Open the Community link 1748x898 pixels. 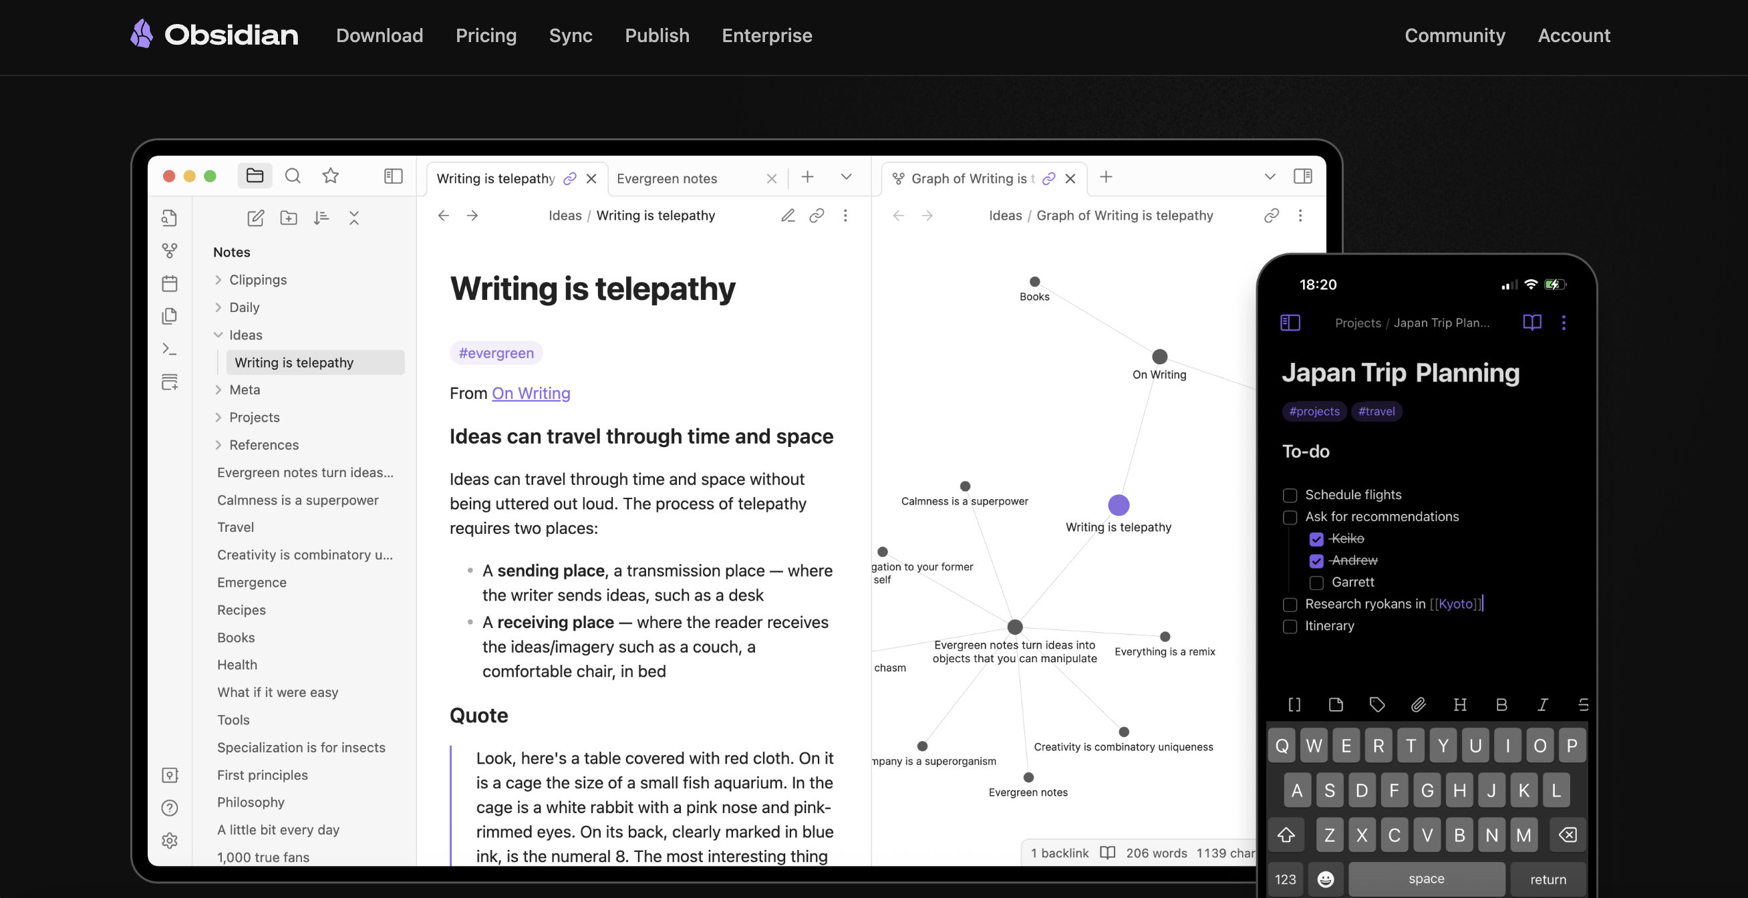pyautogui.click(x=1454, y=35)
